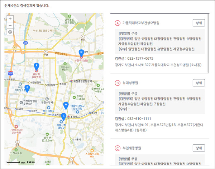Screen dimensions: 215x169
Task: Open 상세 for 부천세종병원
Action: pyautogui.click(x=199, y=148)
